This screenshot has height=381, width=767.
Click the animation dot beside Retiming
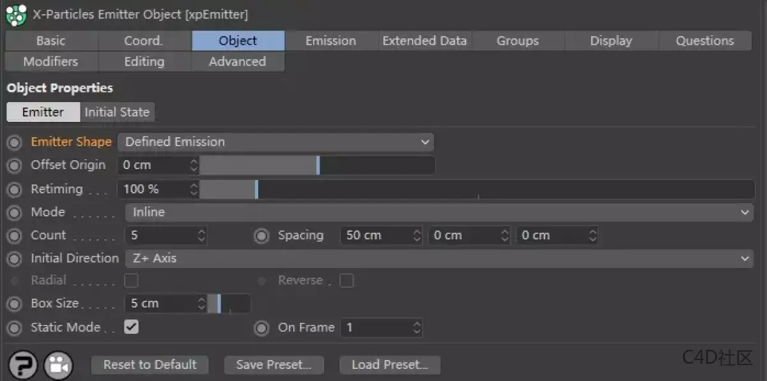click(x=14, y=189)
